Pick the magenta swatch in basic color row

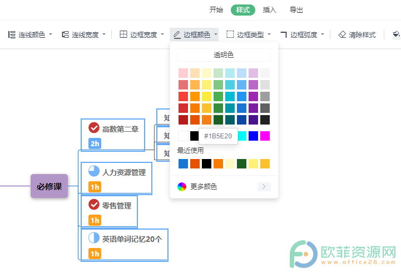[x=265, y=136]
